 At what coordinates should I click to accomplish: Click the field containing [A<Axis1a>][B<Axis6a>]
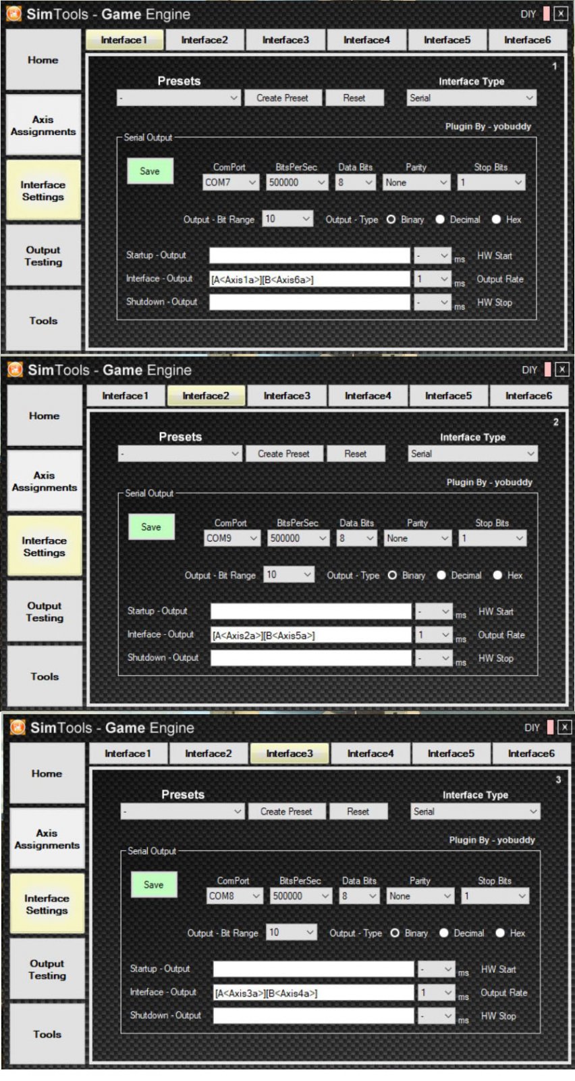click(310, 279)
